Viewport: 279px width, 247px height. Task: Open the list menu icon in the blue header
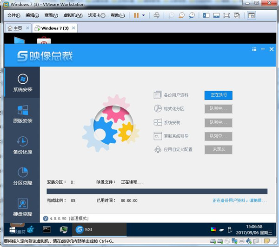click(x=254, y=49)
